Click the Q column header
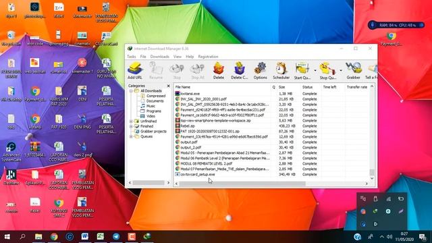432x243 pixels. pyautogui.click(x=273, y=87)
